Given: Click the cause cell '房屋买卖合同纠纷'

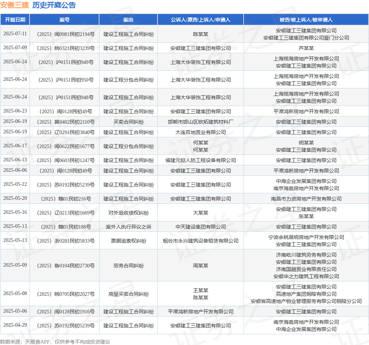Looking at the screenshot, I should (128, 294).
